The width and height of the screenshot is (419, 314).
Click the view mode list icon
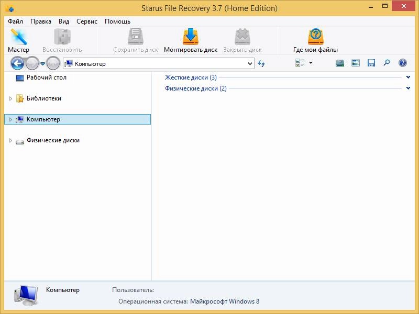click(x=300, y=63)
